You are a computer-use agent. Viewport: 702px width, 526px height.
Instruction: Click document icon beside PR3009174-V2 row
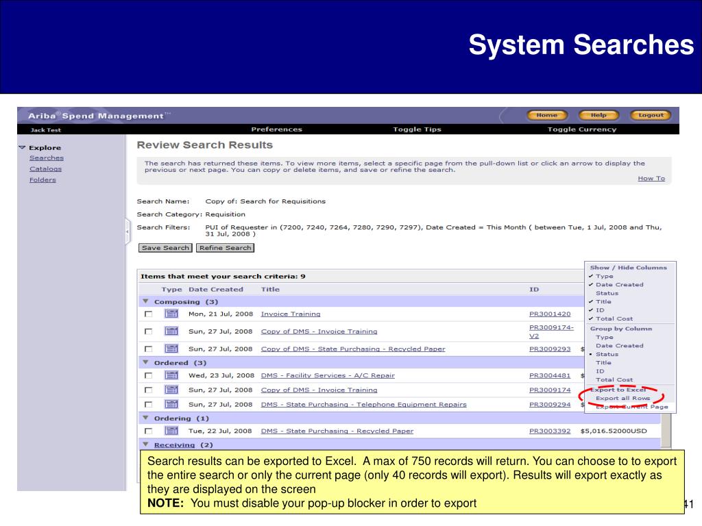point(171,331)
